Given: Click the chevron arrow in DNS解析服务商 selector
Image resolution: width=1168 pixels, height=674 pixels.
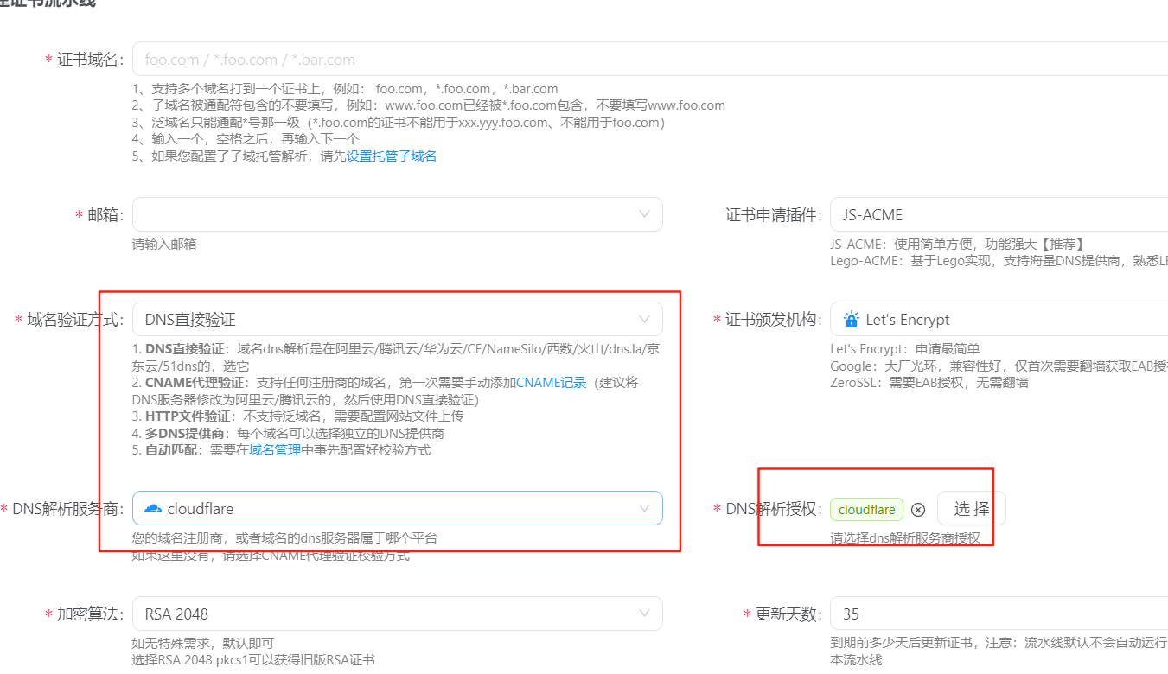Looking at the screenshot, I should pyautogui.click(x=644, y=509).
